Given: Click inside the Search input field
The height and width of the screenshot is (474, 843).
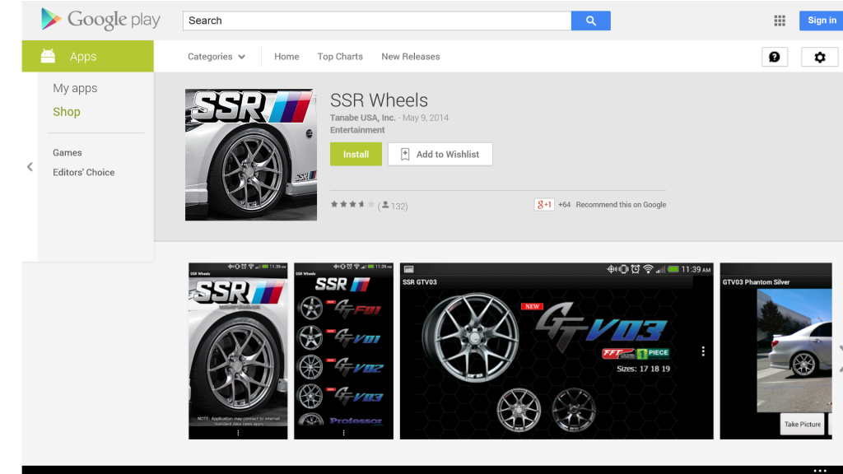Looking at the screenshot, I should pos(376,21).
